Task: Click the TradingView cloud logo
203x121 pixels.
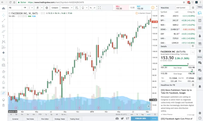Action: pos(4,8)
